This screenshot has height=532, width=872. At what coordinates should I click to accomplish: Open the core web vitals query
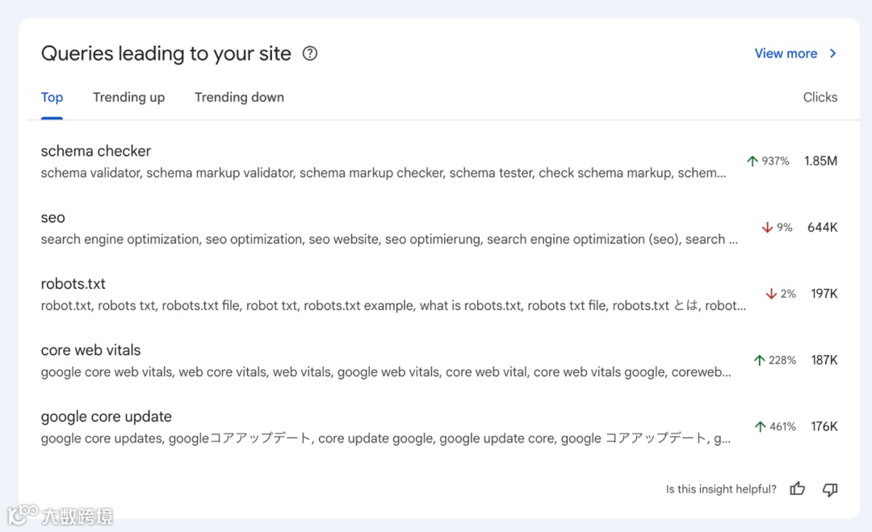pos(91,350)
